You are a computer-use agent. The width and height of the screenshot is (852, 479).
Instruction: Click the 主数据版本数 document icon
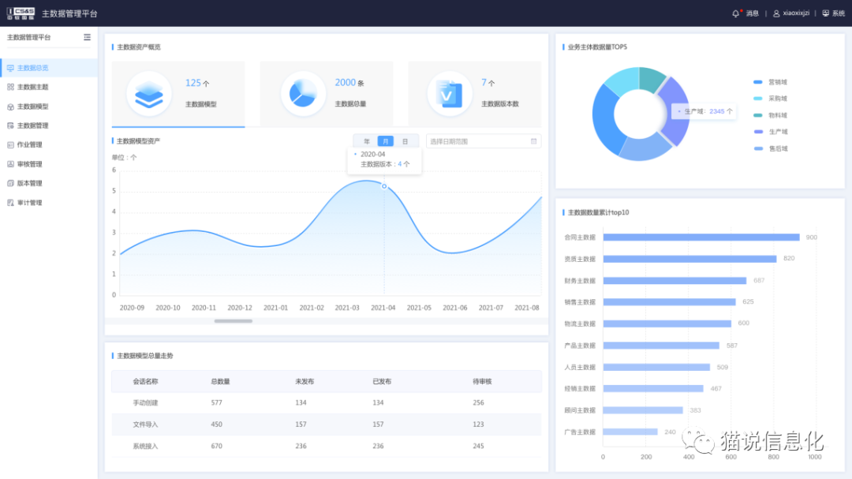(x=450, y=94)
